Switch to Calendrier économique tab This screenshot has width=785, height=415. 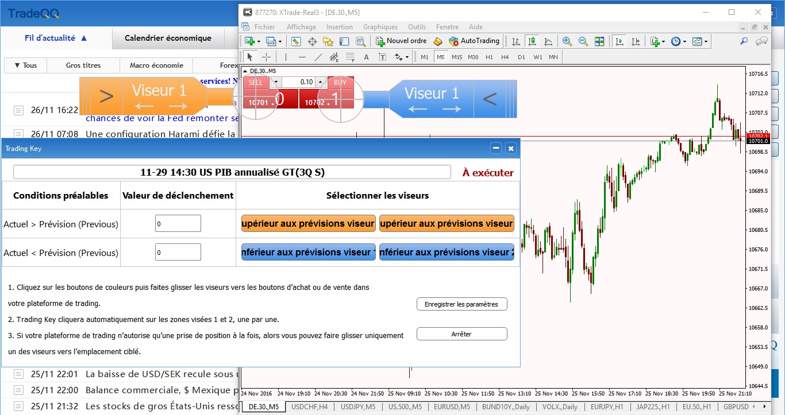[x=168, y=38]
